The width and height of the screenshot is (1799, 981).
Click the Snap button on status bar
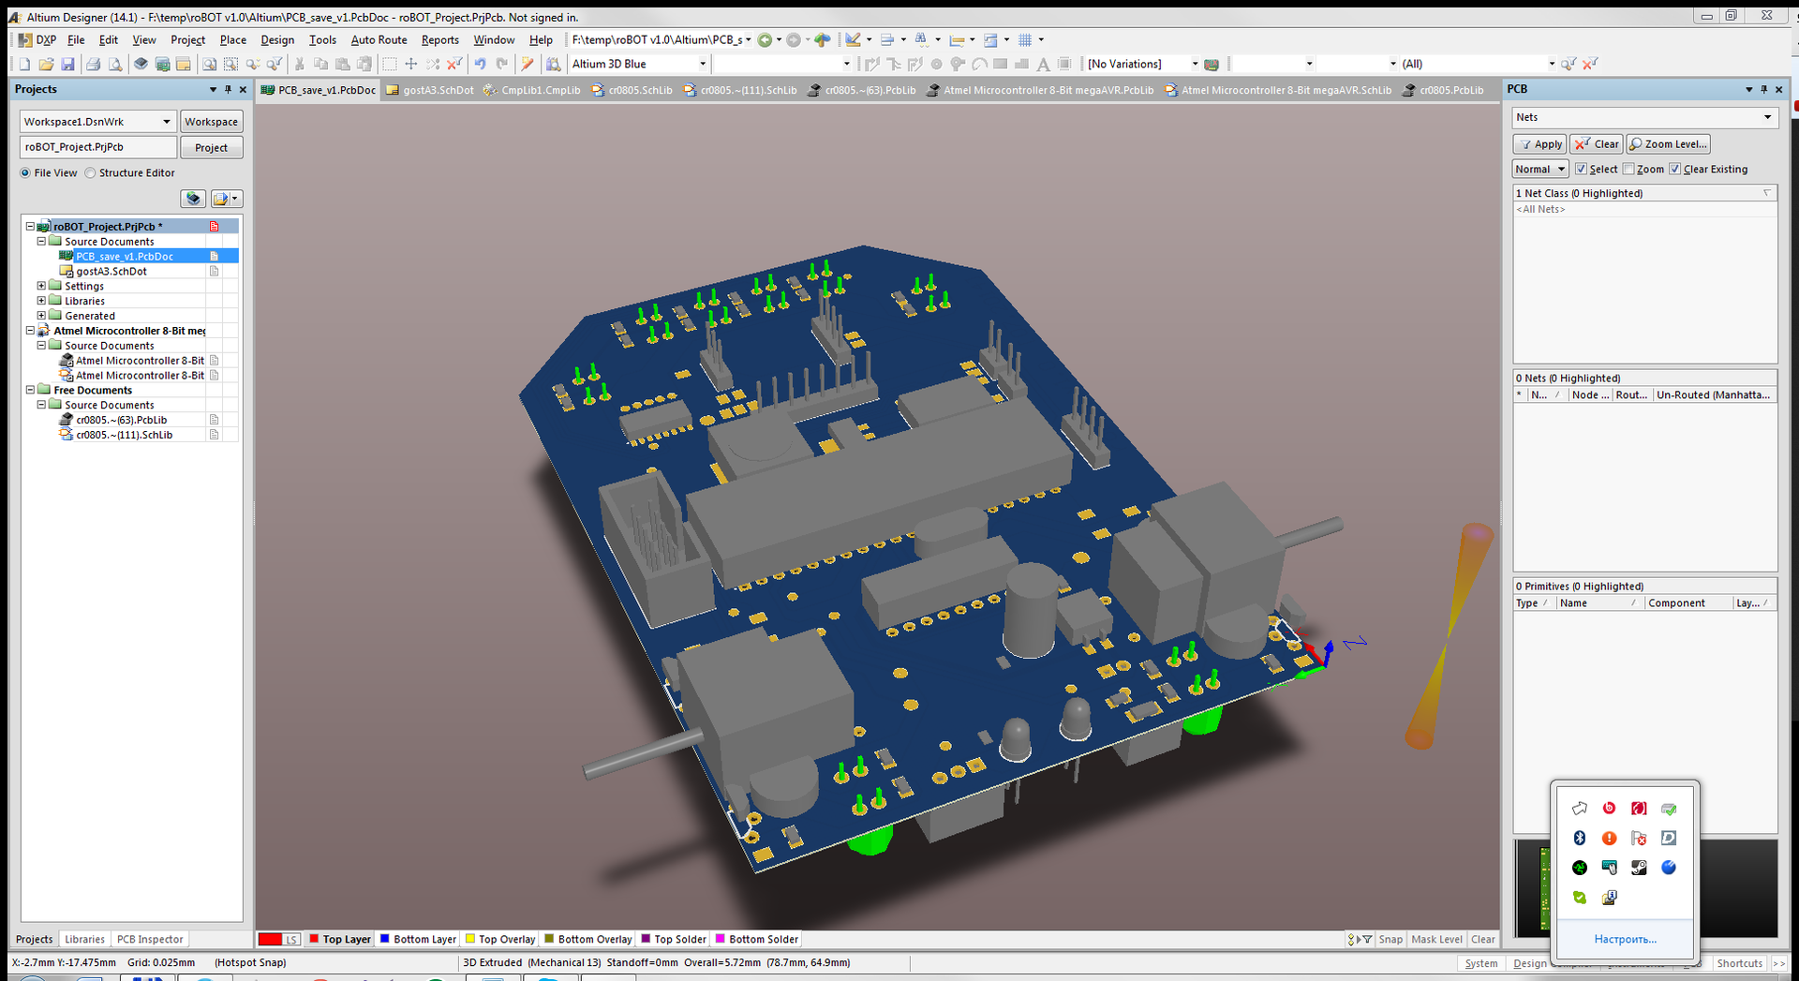click(1390, 939)
